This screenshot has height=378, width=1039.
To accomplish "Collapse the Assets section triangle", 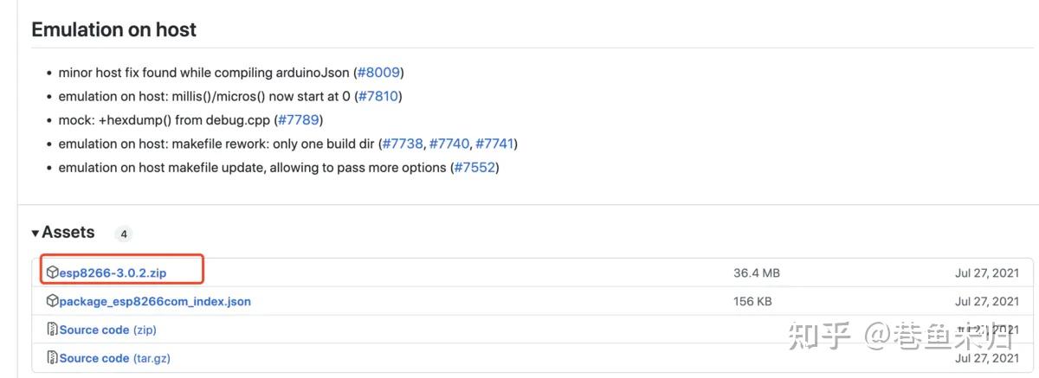I will click(35, 233).
